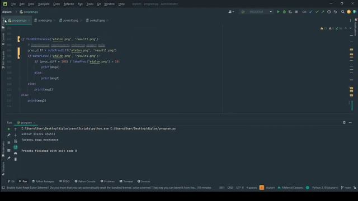
Task: Open the Navigate menu
Action: (44, 4)
